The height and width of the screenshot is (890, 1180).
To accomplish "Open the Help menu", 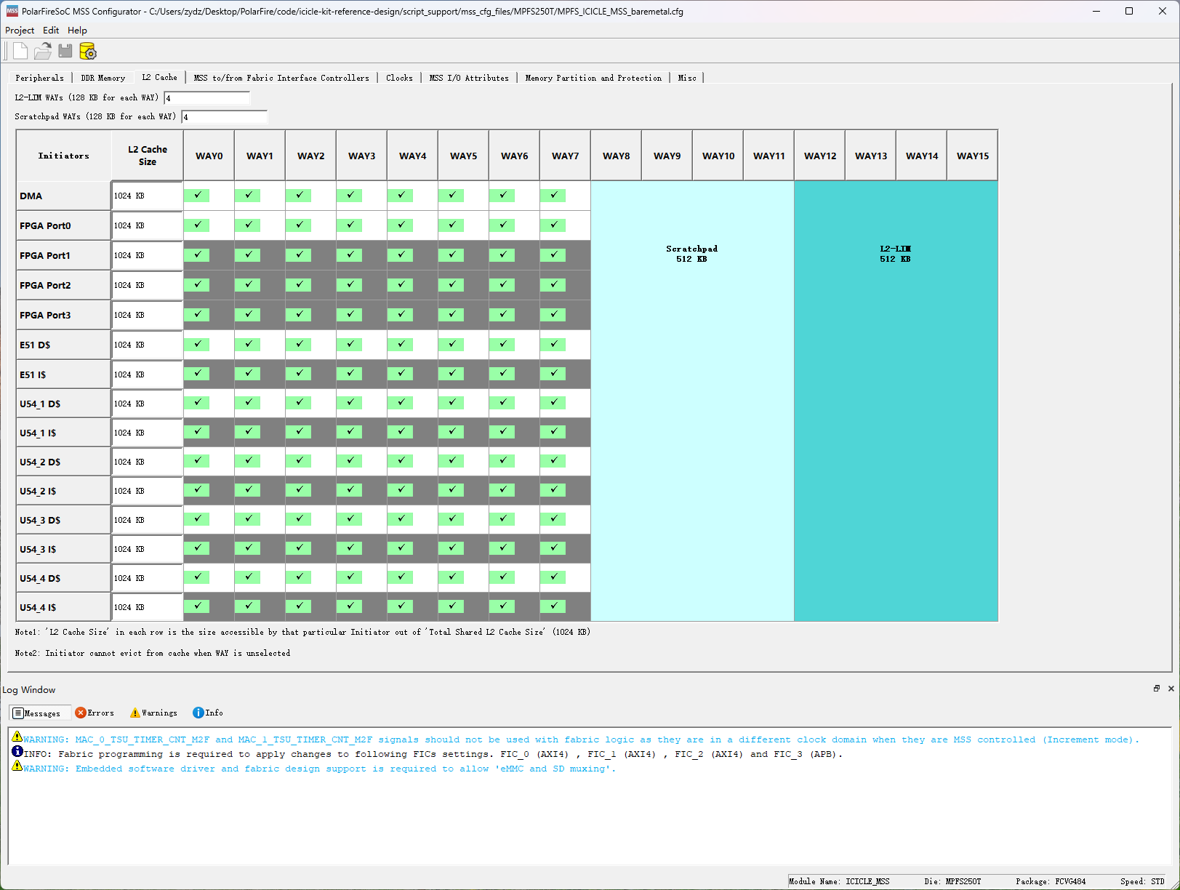I will click(x=77, y=31).
